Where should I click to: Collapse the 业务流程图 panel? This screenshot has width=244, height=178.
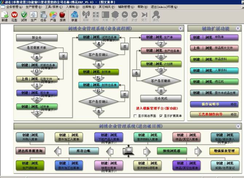click(x=181, y=28)
